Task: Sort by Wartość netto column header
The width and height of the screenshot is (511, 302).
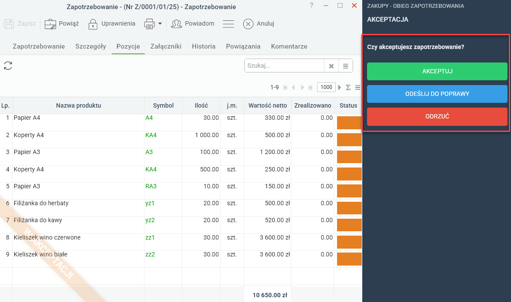Action: 267,105
